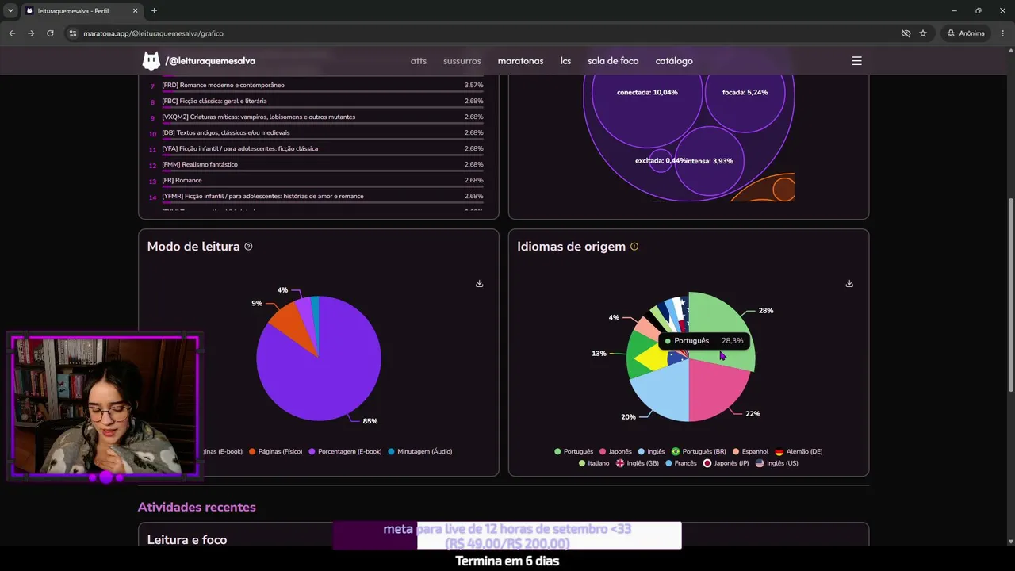The image size is (1015, 571).
Task: Toggle Páginas (Físico) legend item
Action: click(x=275, y=451)
